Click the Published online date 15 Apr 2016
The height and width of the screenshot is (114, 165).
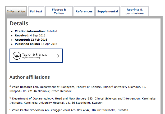(49, 44)
